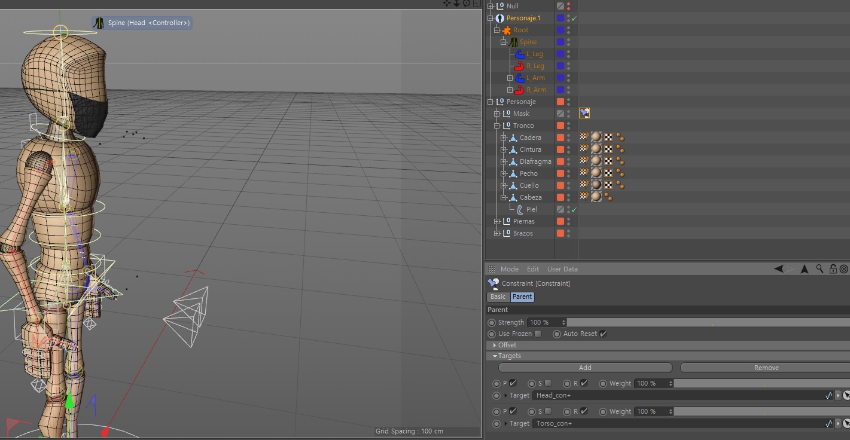Click the Strength animation keyframe circle
Screen dimensions: 850x440
point(492,322)
